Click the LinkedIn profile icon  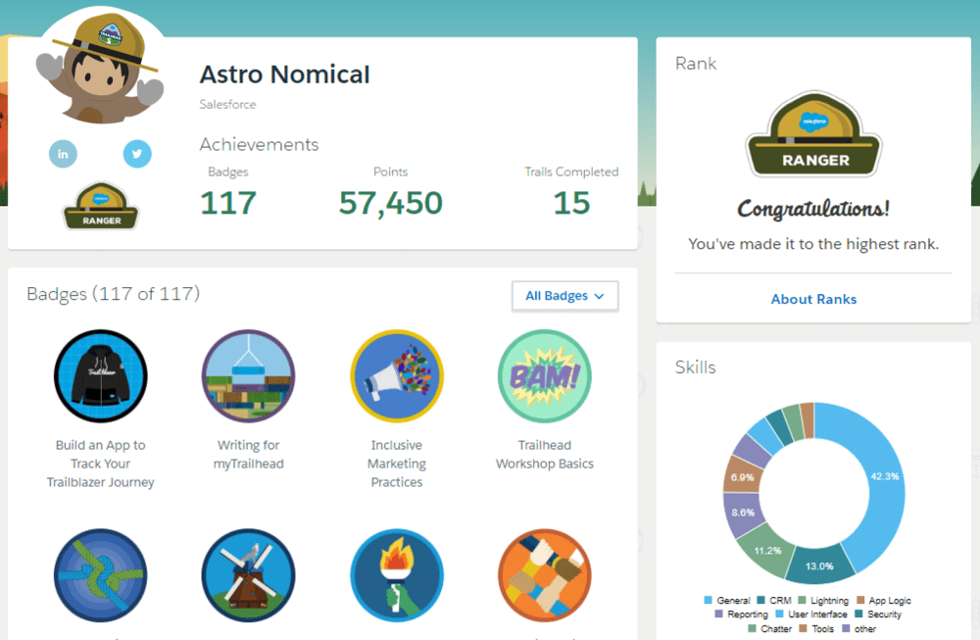[x=63, y=154]
